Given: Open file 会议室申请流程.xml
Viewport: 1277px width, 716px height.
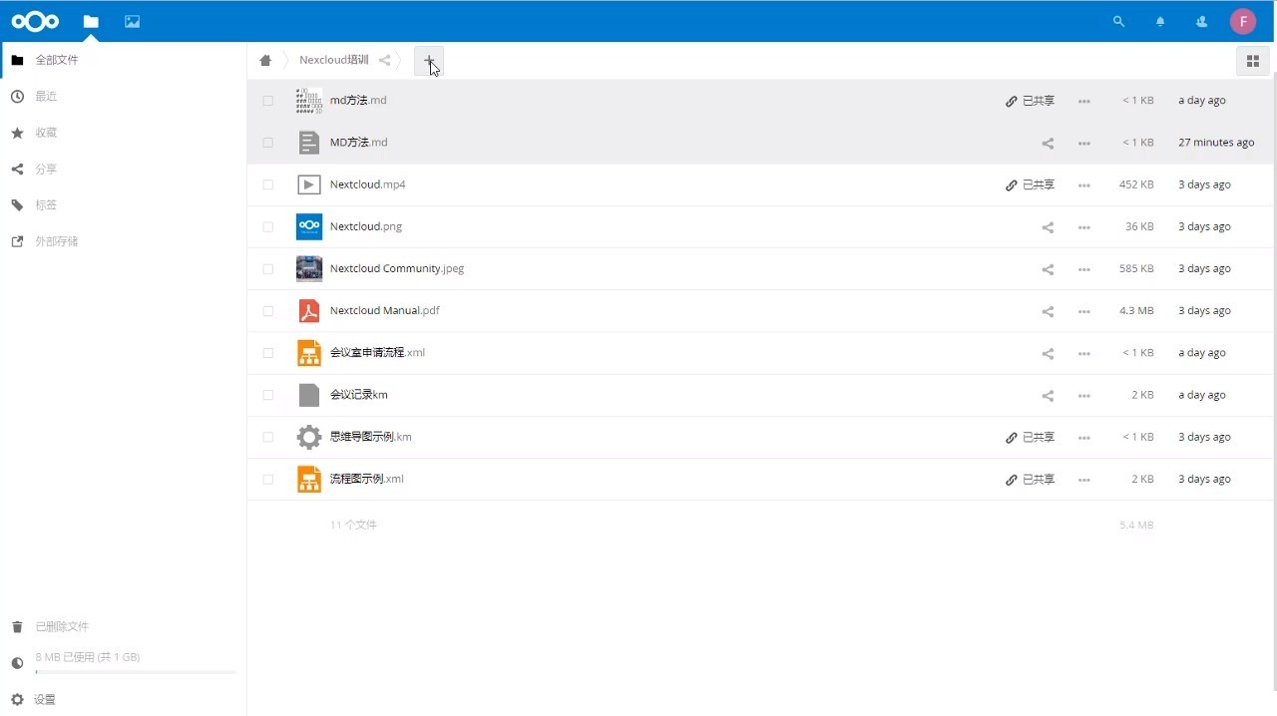Looking at the screenshot, I should pyautogui.click(x=377, y=353).
